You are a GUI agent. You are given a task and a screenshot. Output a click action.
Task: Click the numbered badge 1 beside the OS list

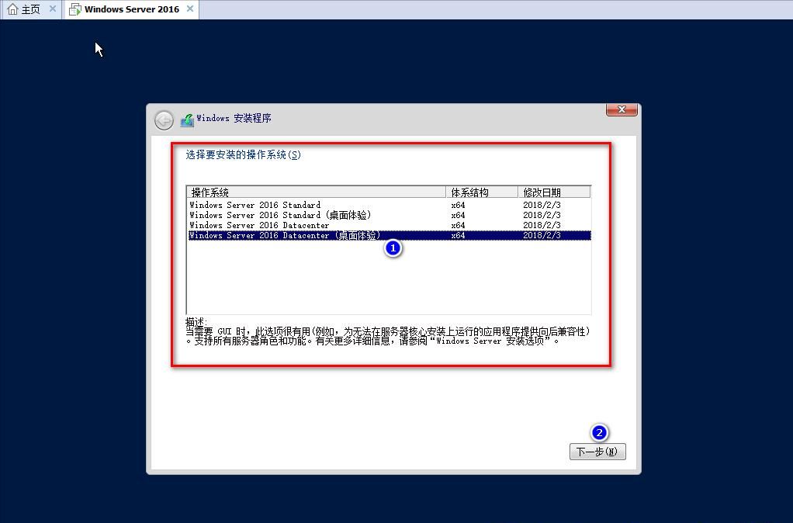[393, 248]
